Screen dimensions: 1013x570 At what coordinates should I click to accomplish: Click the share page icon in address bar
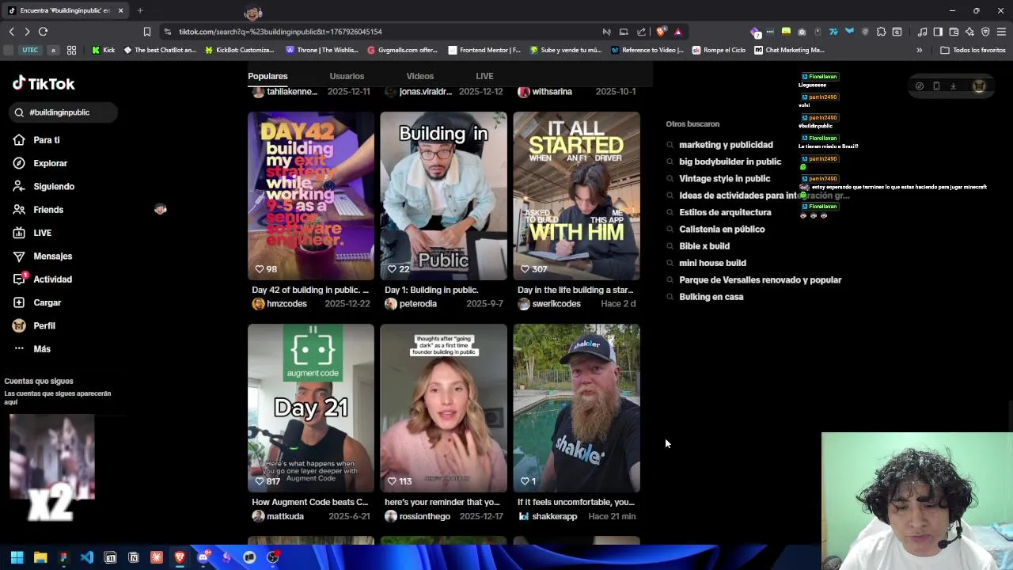642,32
